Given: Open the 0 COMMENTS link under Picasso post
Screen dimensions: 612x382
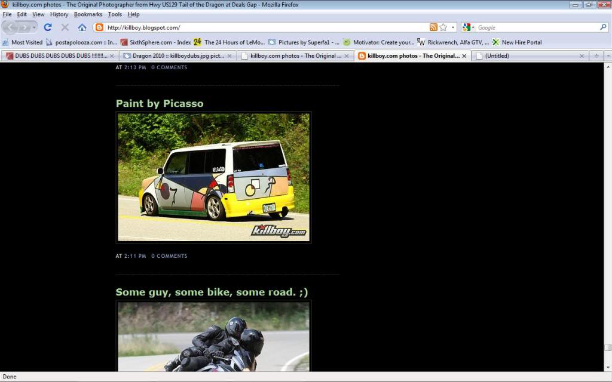Looking at the screenshot, I should 170,255.
